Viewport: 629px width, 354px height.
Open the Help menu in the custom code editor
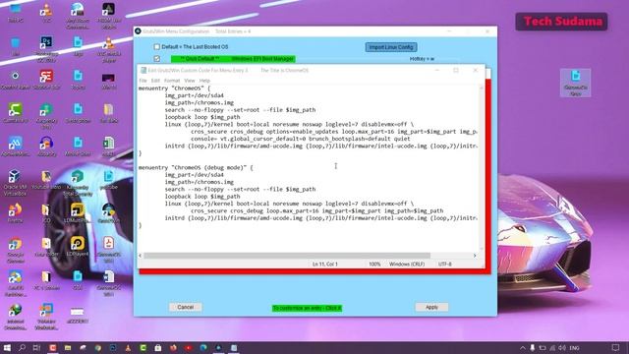coord(204,81)
